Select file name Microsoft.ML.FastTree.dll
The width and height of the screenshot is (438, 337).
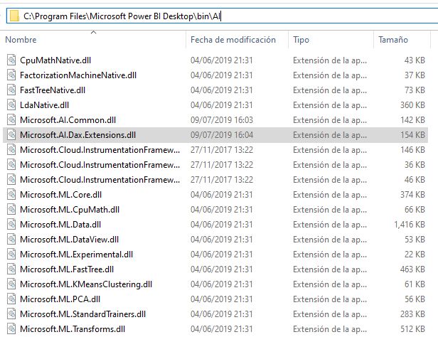point(67,269)
